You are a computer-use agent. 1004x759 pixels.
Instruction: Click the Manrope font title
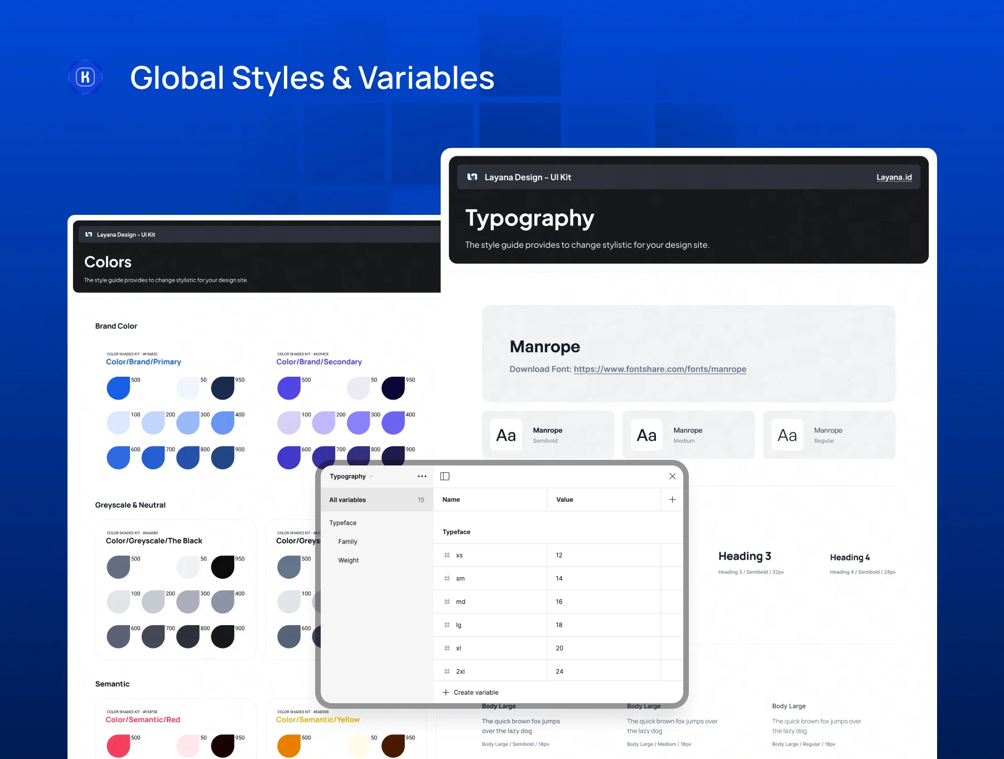pyautogui.click(x=545, y=347)
